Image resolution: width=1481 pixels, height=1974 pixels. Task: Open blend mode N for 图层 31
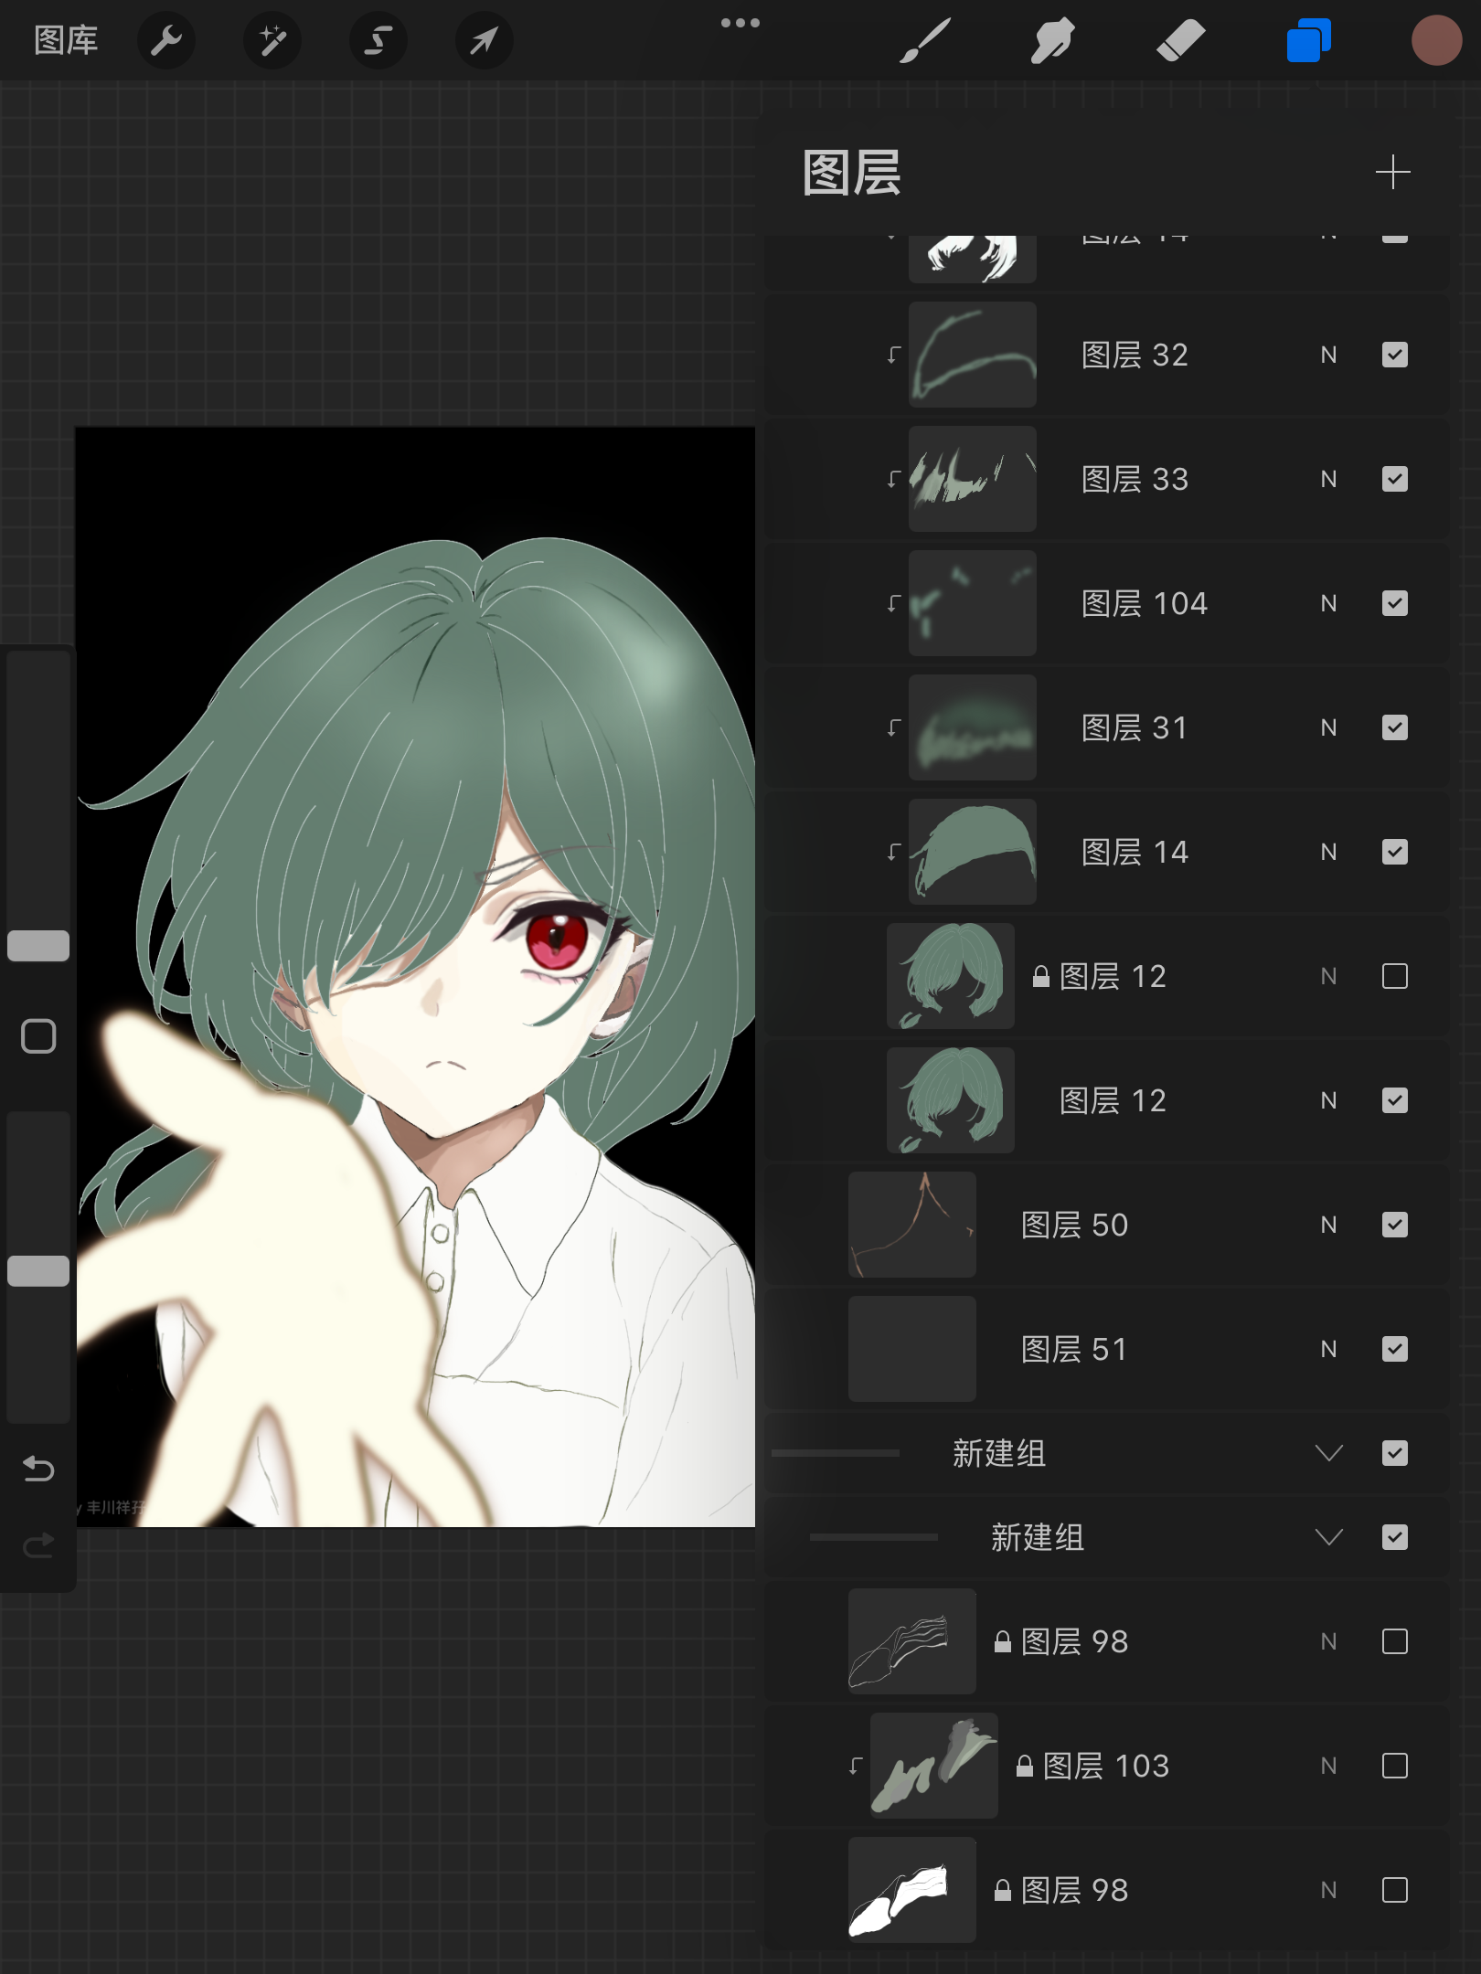pyautogui.click(x=1328, y=727)
